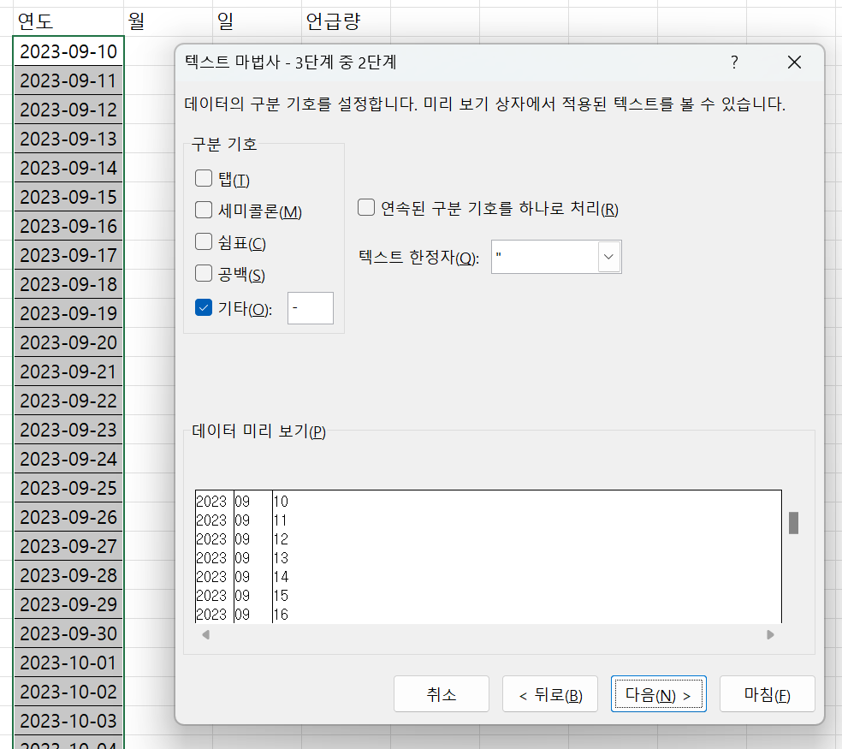842x749 pixels.
Task: Select cell 2023-09-11
Action: (x=68, y=80)
